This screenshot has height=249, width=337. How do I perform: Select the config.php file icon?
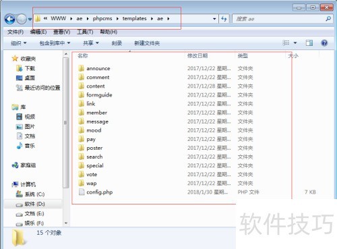[x=82, y=192]
